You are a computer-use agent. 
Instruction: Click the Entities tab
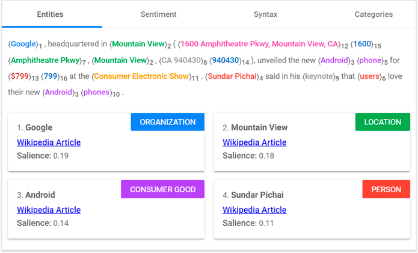point(51,14)
